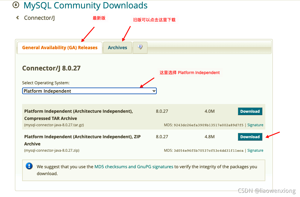Go back using the chevron beside Connector/J
This screenshot has width=300, height=197.
[17, 18]
